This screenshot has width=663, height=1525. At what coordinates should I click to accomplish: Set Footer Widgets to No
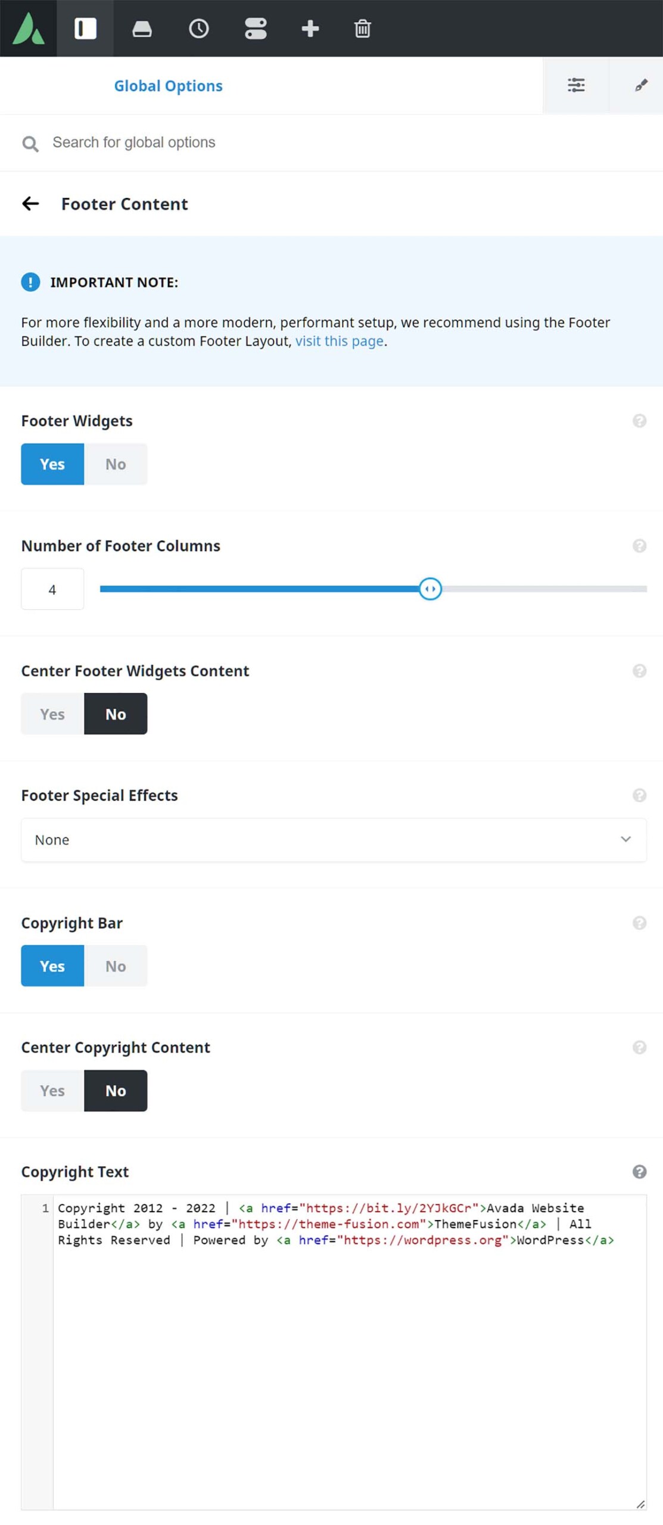tap(116, 463)
